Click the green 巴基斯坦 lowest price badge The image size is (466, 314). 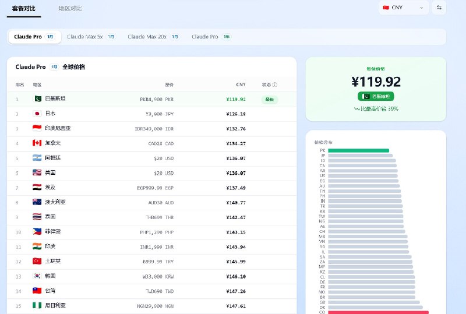376,96
